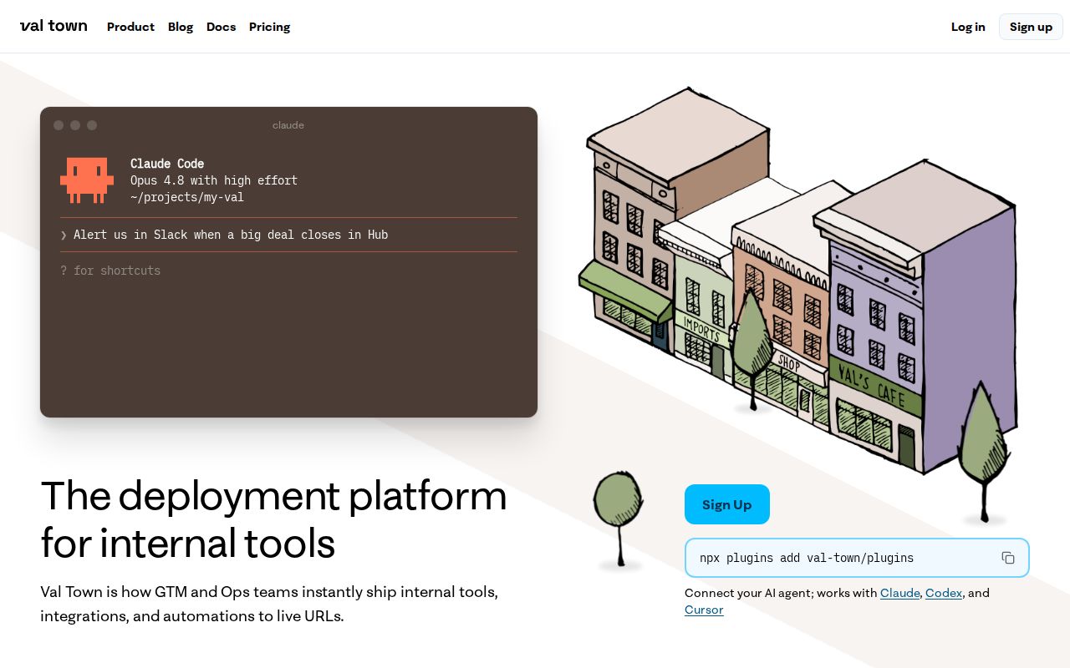This screenshot has width=1070, height=668.
Task: Click the Log in link
Action: [x=968, y=27]
